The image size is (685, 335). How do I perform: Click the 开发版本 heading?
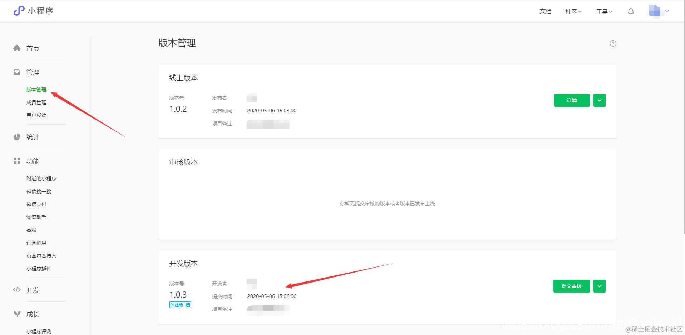click(x=183, y=264)
